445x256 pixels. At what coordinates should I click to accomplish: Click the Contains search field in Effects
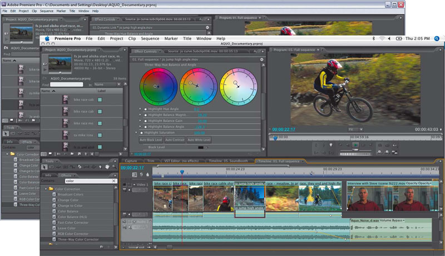(89, 181)
